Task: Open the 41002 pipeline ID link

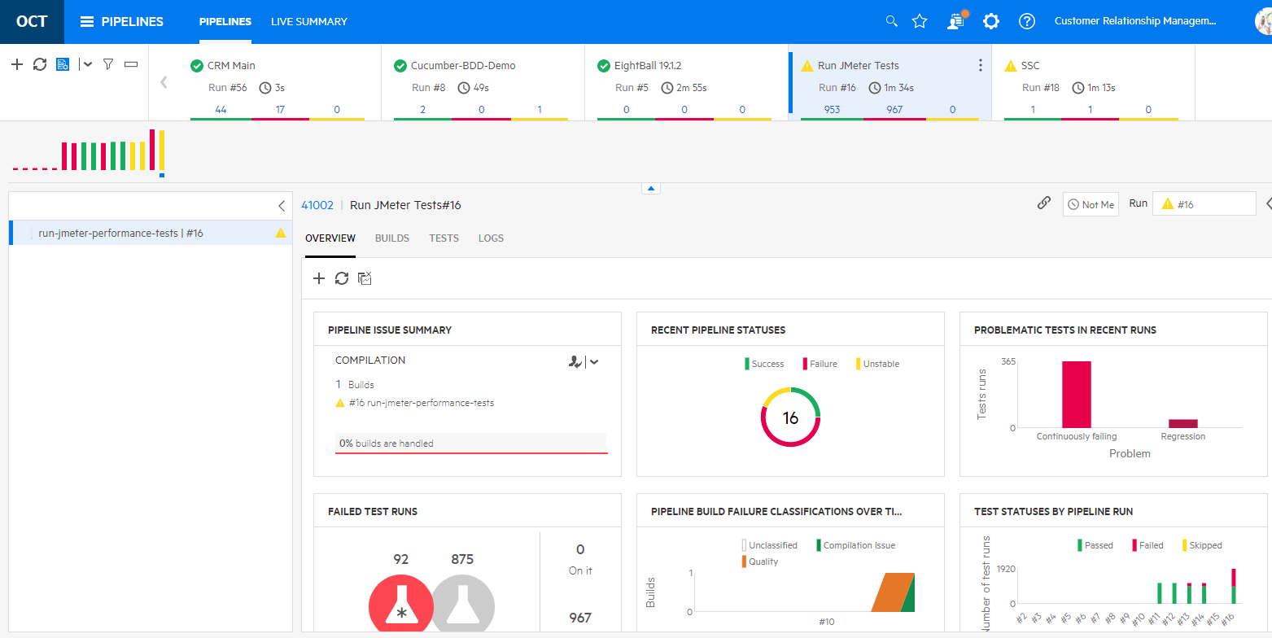Action: pyautogui.click(x=317, y=205)
